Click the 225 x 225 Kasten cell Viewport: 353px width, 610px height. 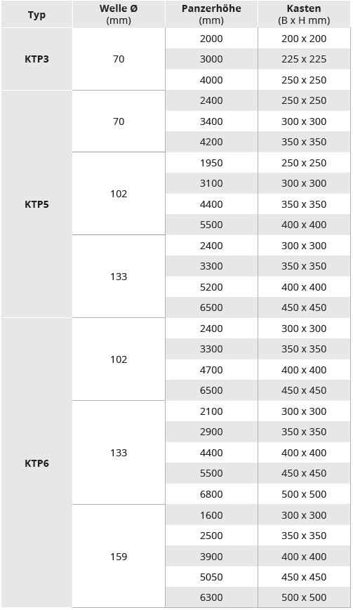304,59
